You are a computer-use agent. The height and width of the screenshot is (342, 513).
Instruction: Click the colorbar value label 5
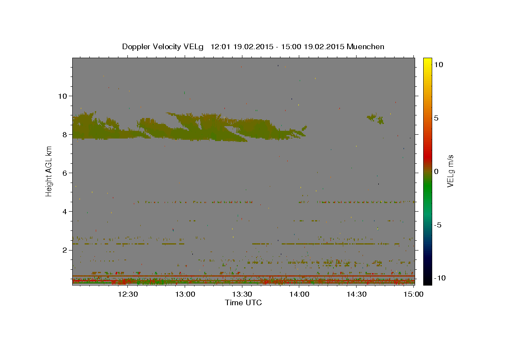click(436, 118)
